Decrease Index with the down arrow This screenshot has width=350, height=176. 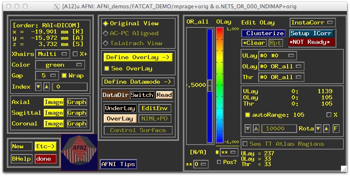38,87
